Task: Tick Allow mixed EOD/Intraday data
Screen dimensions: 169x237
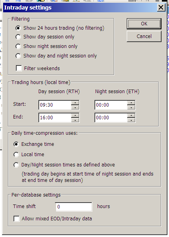Action: click(17, 218)
